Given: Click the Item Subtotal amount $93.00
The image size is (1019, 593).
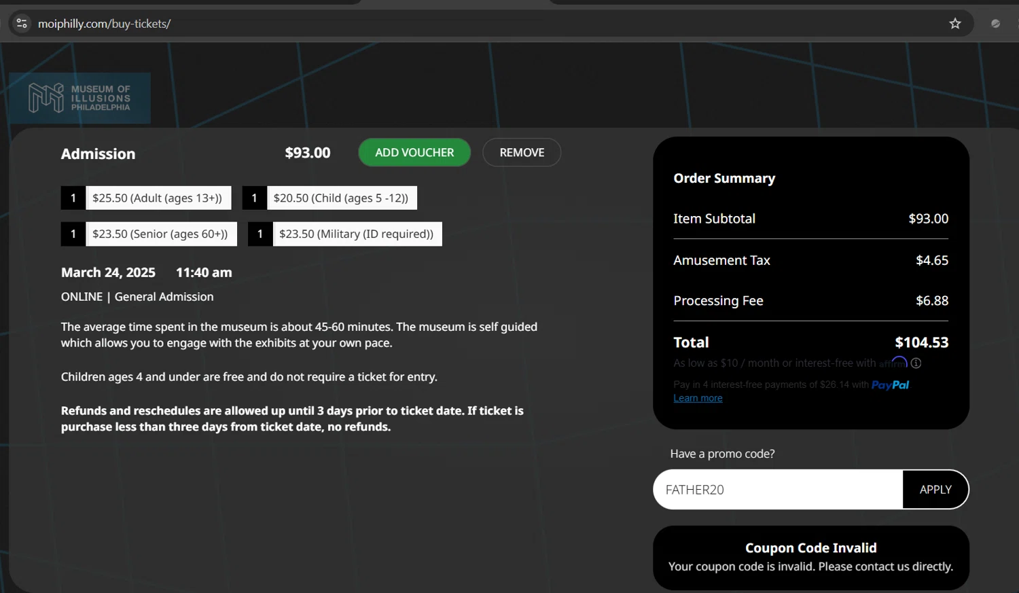Looking at the screenshot, I should [929, 219].
